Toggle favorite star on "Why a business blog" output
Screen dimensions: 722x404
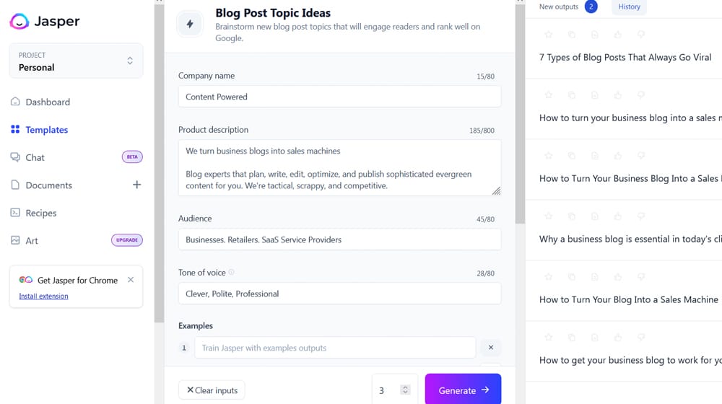(x=549, y=216)
